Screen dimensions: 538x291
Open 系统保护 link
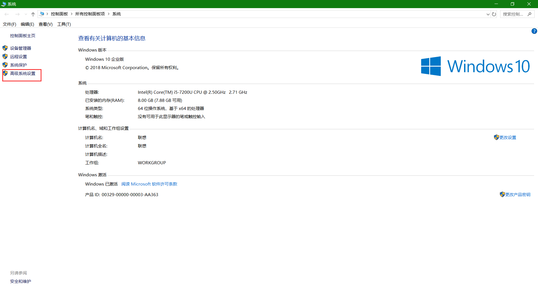point(18,65)
